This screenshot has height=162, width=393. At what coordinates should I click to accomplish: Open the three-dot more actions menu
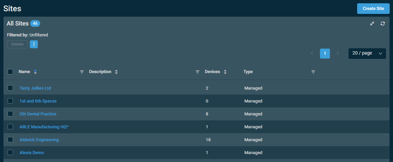[34, 44]
